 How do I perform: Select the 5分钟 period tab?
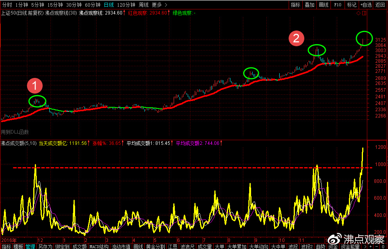point(38,5)
